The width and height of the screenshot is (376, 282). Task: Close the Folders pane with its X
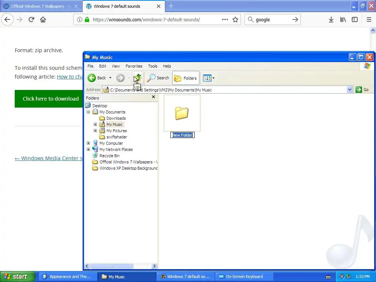[153, 97]
